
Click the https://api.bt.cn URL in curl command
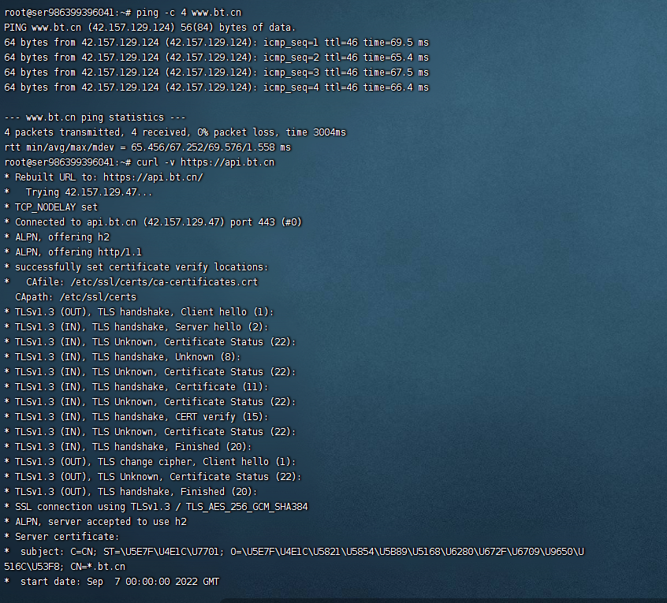228,162
